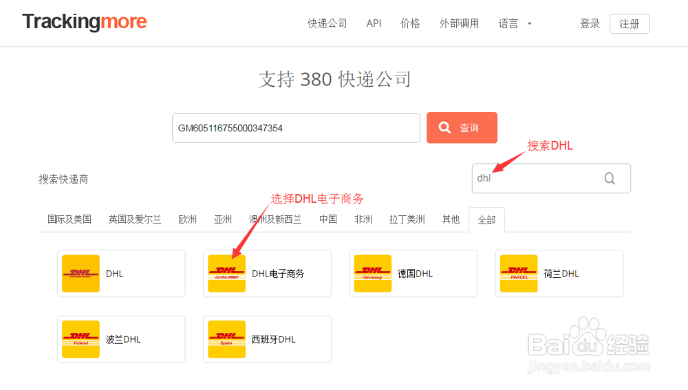Click the 注册 register button
Image resolution: width=688 pixels, height=390 pixels.
pyautogui.click(x=630, y=23)
